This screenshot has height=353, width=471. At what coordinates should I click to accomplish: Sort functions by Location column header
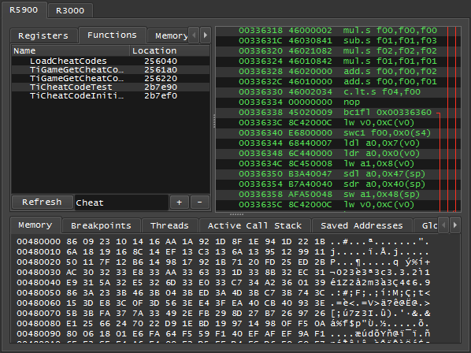(169, 50)
